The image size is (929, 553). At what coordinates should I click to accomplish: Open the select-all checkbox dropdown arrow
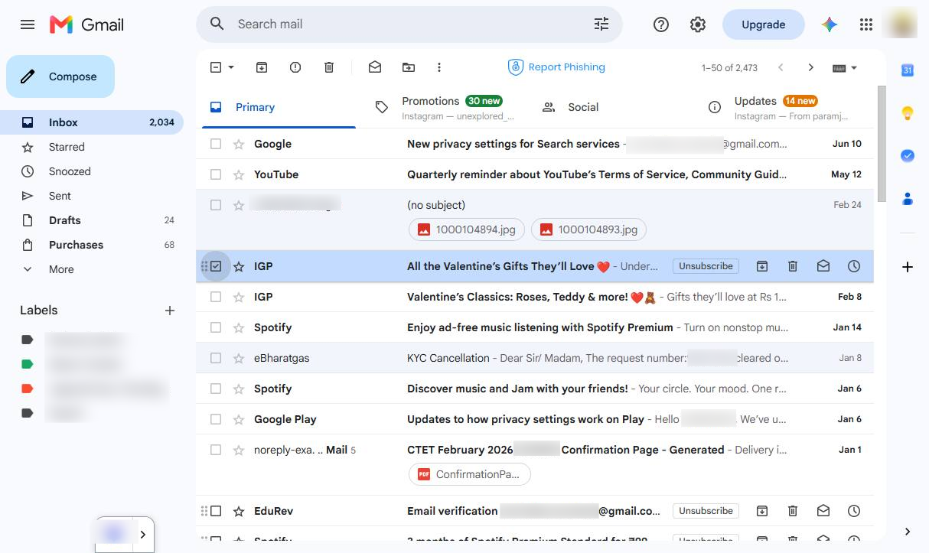231,67
